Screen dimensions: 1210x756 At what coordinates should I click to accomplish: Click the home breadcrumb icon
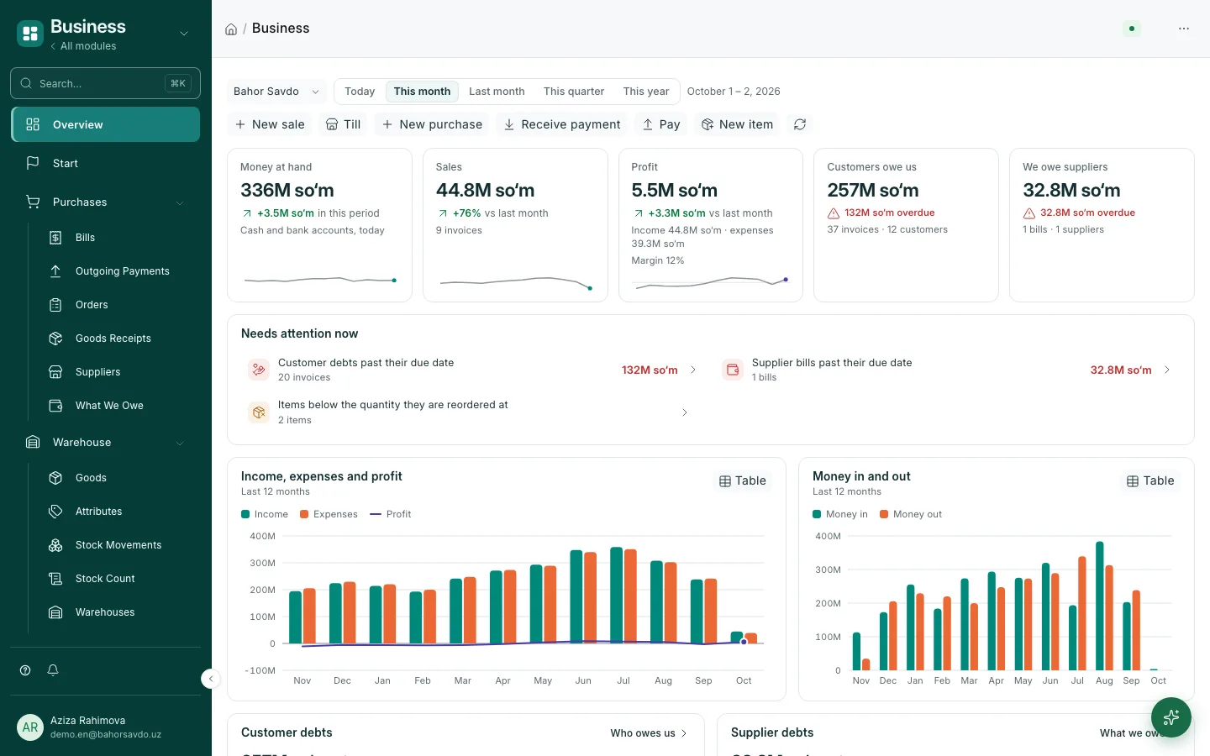(231, 29)
